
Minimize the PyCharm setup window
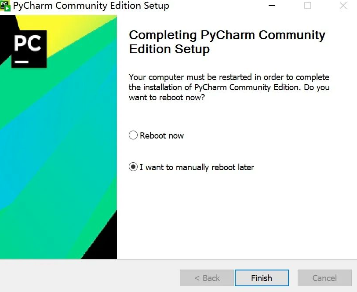[272, 6]
